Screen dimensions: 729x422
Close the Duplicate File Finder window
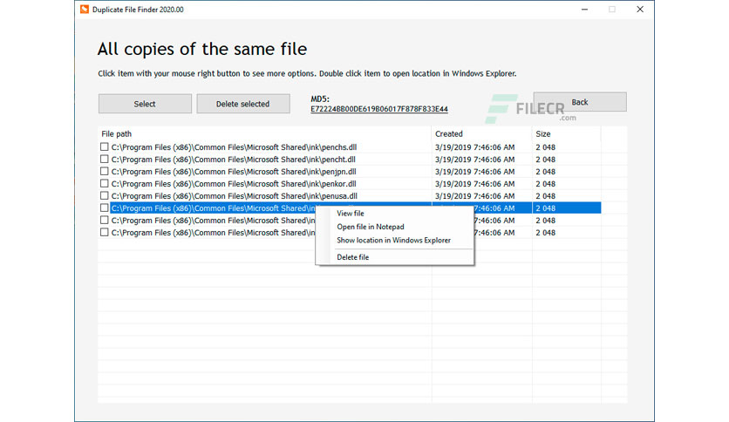click(640, 10)
